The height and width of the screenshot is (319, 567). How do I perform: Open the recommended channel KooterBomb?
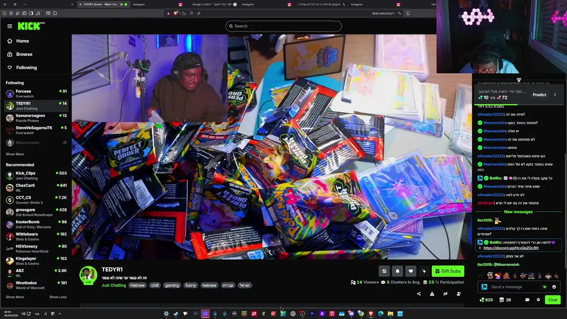[36, 224]
